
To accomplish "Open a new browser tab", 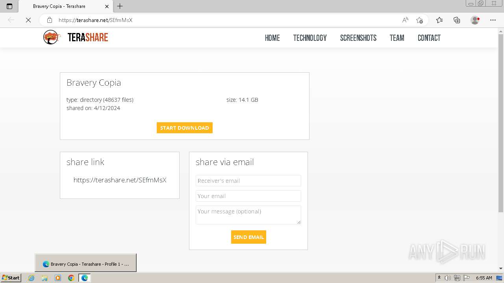I will click(120, 6).
